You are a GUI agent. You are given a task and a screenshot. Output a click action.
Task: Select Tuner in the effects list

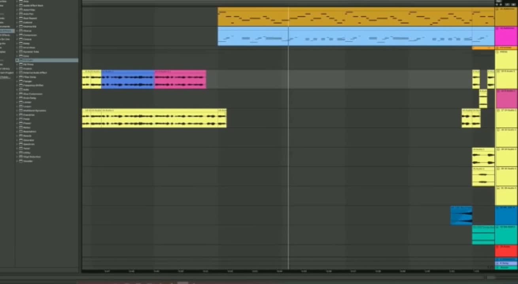pyautogui.click(x=26, y=148)
